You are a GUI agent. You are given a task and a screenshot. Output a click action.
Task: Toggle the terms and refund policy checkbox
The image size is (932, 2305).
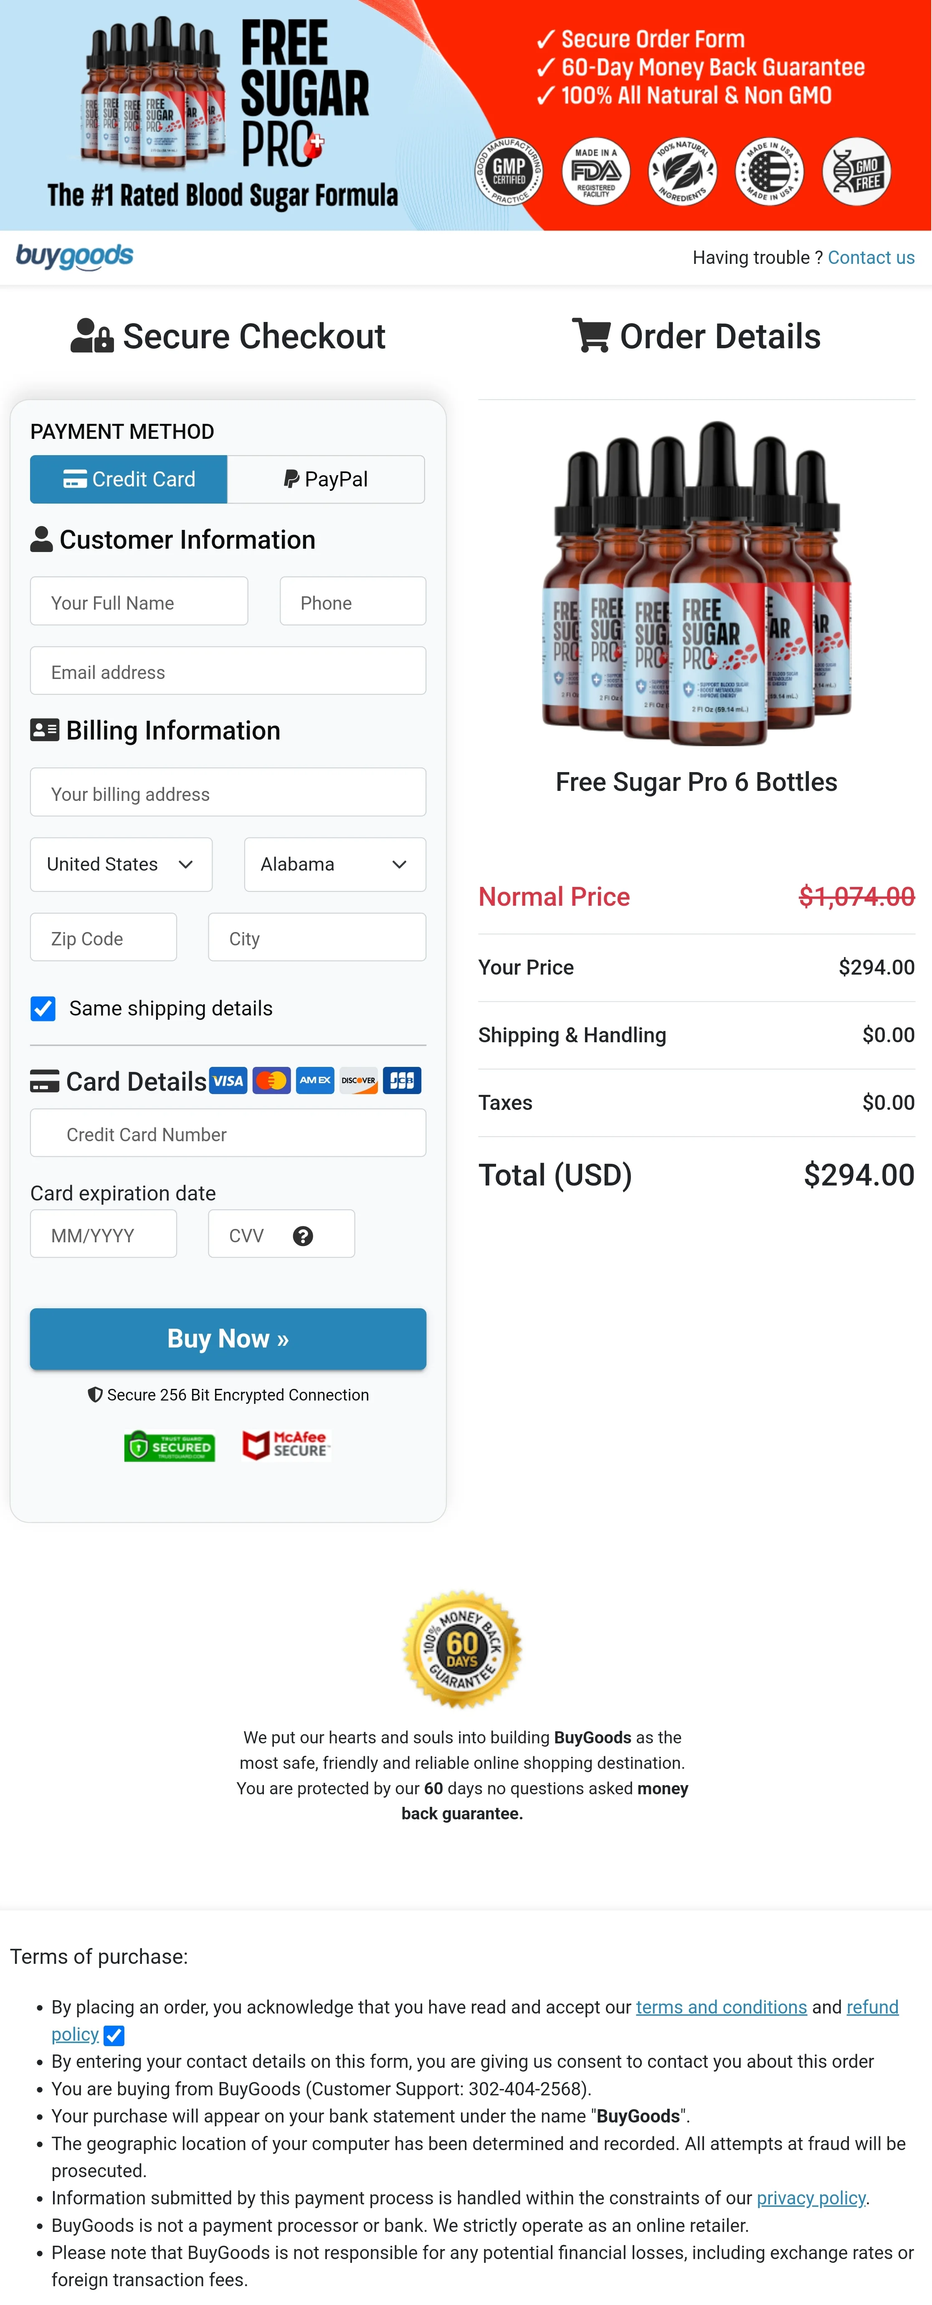tap(114, 2036)
